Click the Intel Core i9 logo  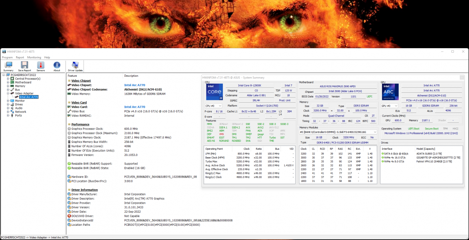coord(214,92)
